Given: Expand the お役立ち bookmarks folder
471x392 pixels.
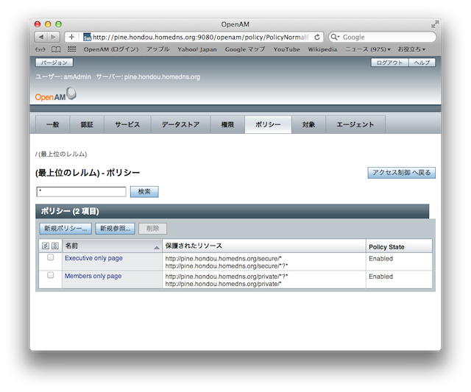Looking at the screenshot, I should coord(411,49).
